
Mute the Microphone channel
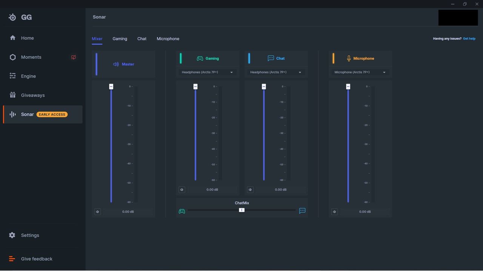tap(334, 212)
